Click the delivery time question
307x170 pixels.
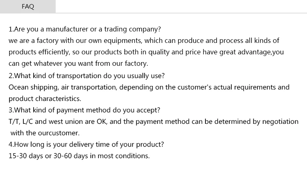[x=86, y=145]
